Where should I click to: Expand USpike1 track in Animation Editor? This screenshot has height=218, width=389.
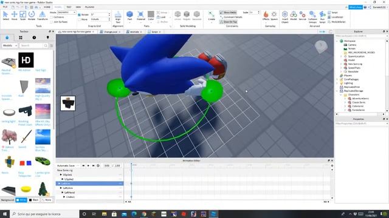point(61,174)
